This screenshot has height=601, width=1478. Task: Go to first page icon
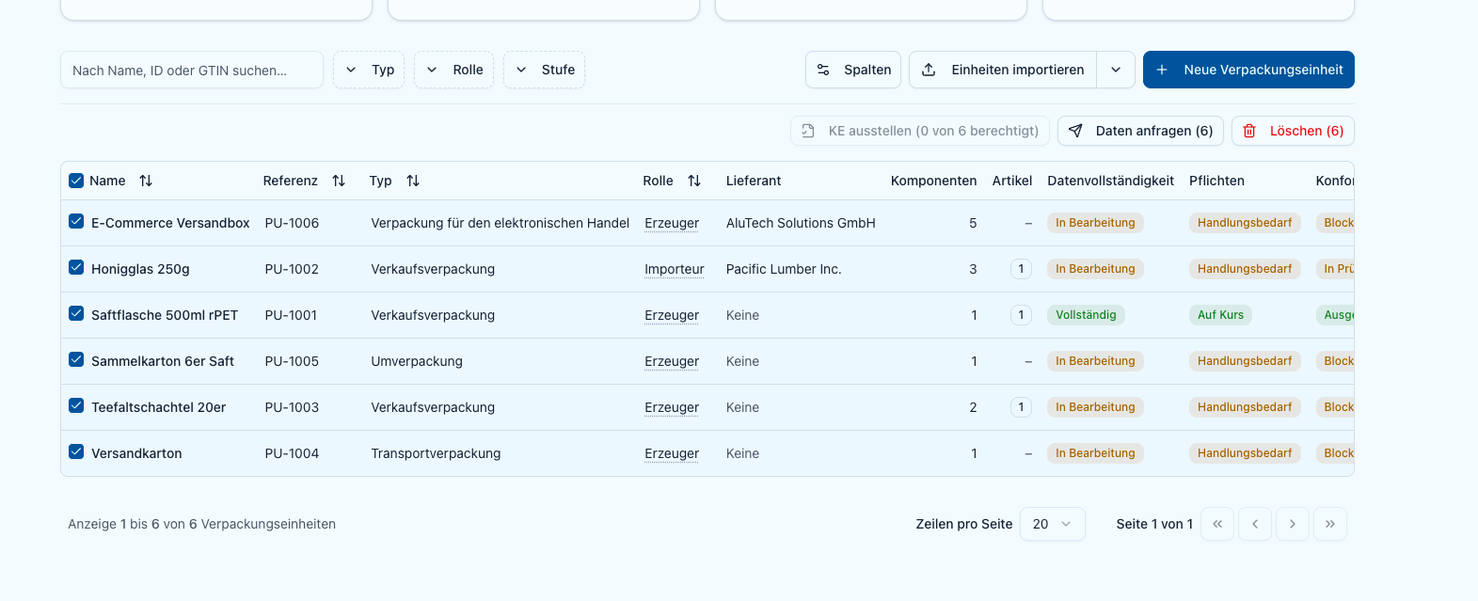click(x=1217, y=524)
